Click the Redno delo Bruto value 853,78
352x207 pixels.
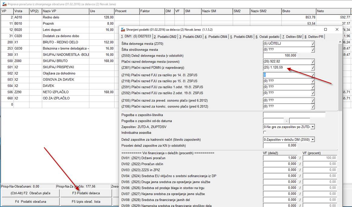coord(310,17)
